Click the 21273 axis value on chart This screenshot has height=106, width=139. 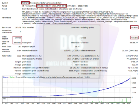[134, 93]
